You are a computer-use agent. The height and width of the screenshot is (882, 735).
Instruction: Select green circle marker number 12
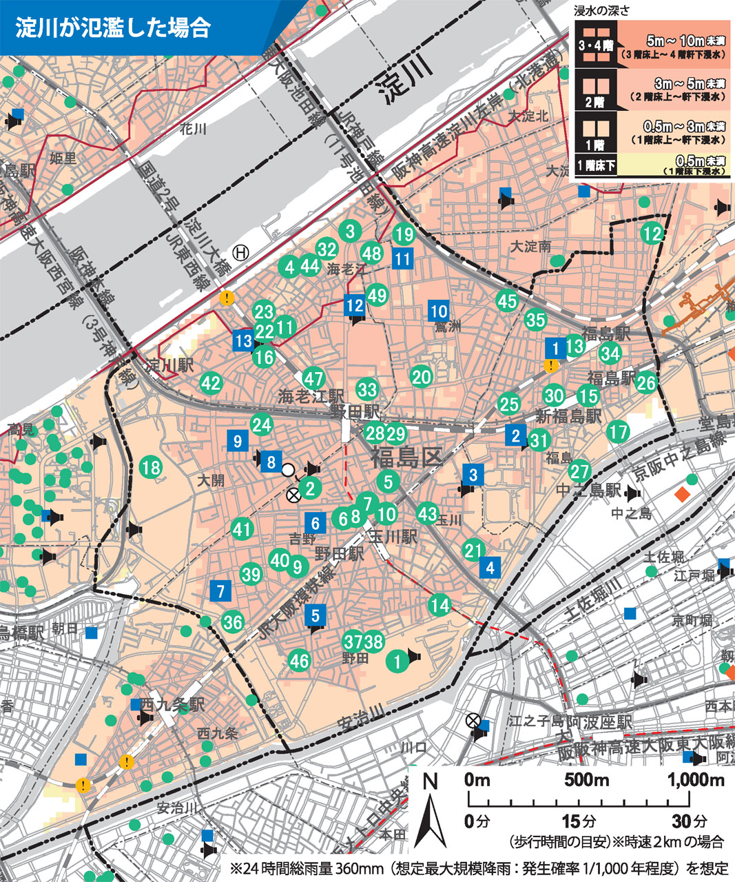pos(652,233)
